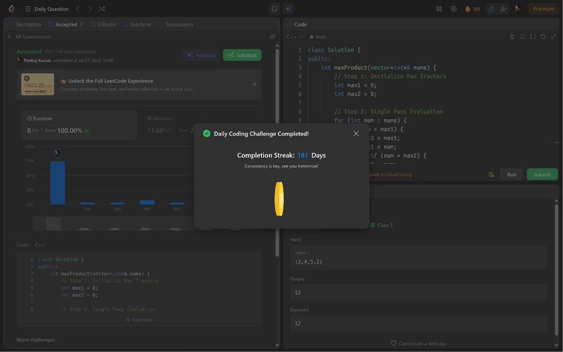Go back to All Submissions
Screen dimensions: 563x352
click(29, 37)
